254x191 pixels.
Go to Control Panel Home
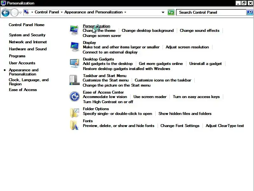[x=27, y=25]
